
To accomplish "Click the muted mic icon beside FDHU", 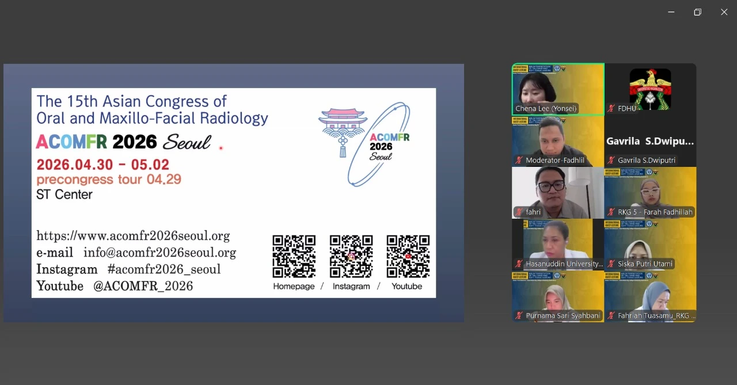I will coord(611,108).
